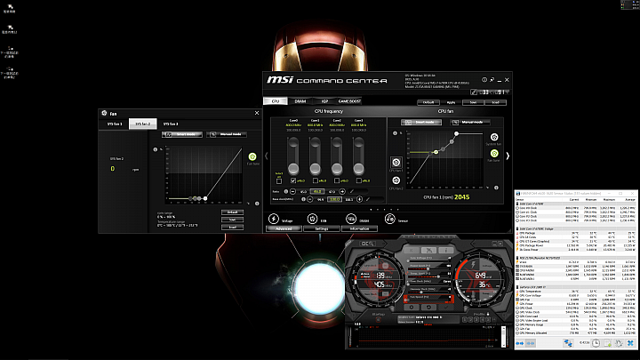This screenshot has width=640, height=360.
Task: Click Advanced button
Action: [x=284, y=229]
